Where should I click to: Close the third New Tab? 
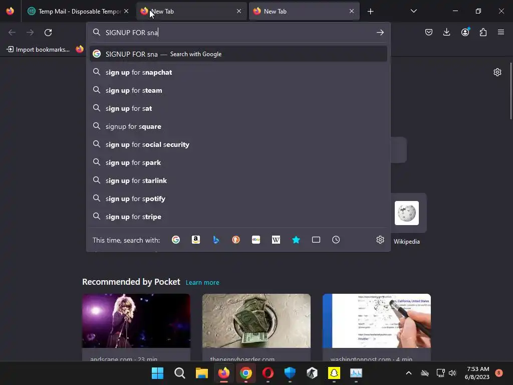(x=352, y=11)
